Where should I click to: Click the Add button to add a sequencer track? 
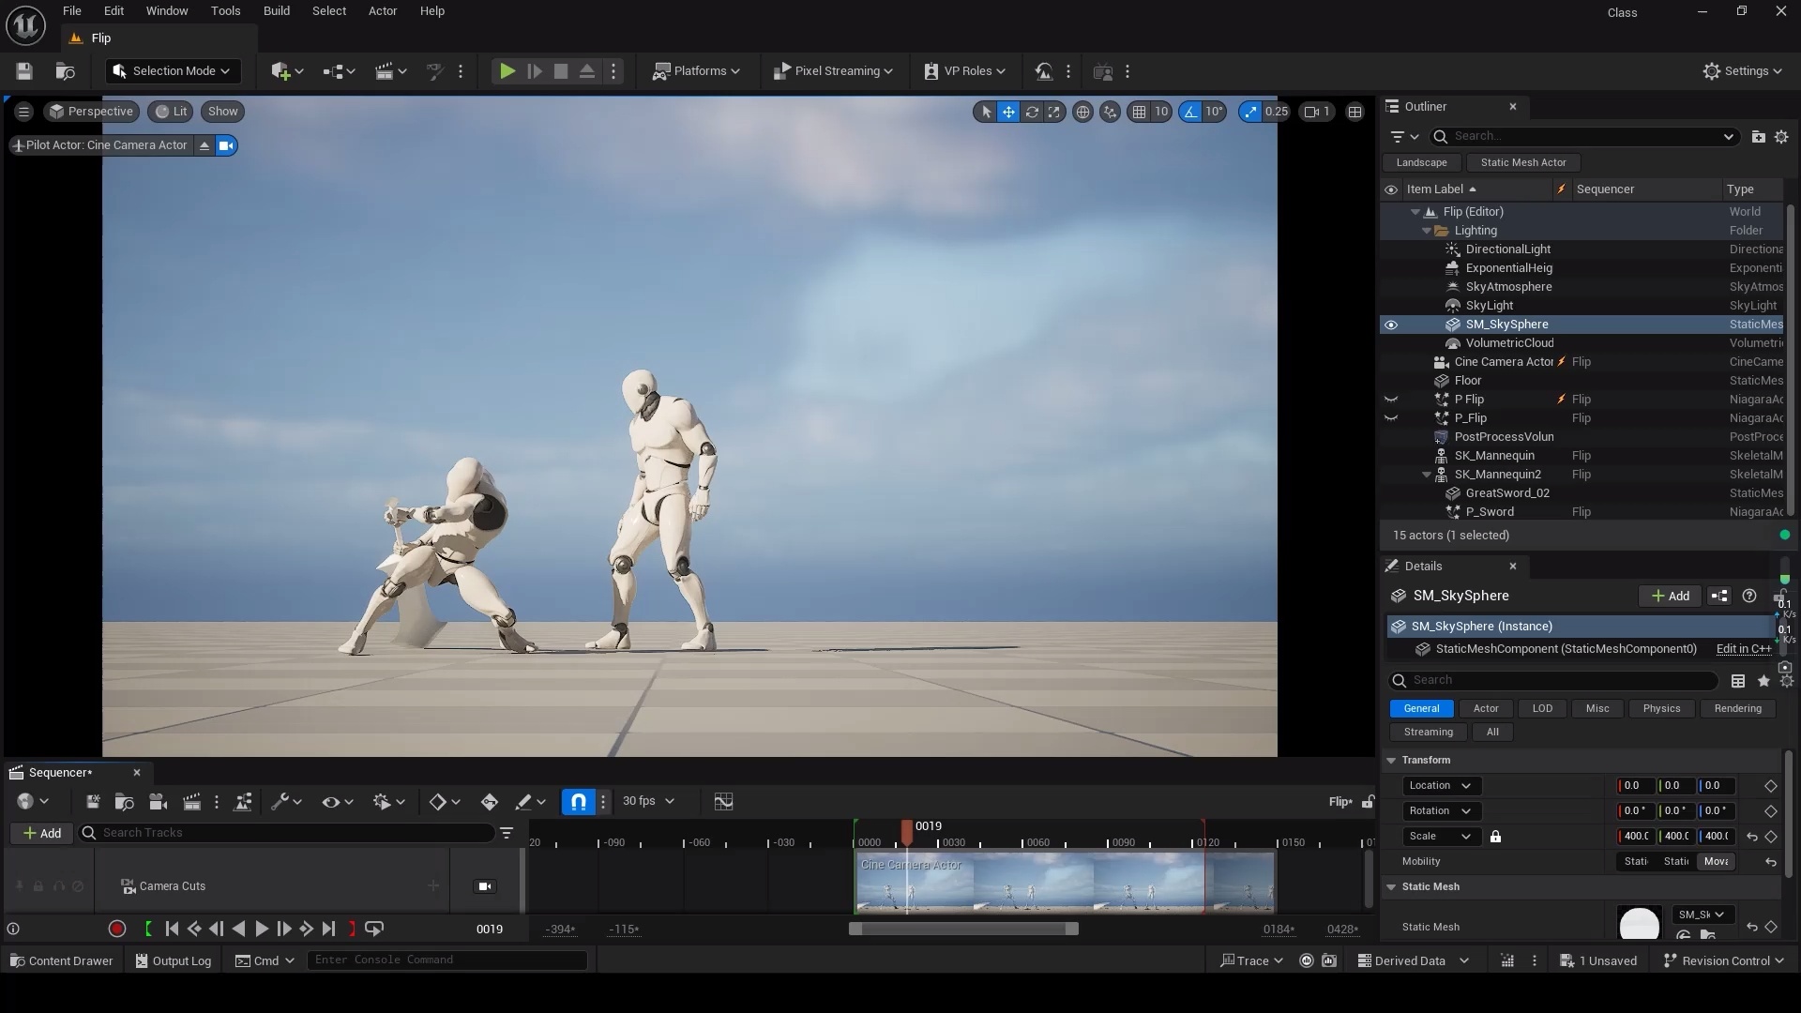[40, 833]
